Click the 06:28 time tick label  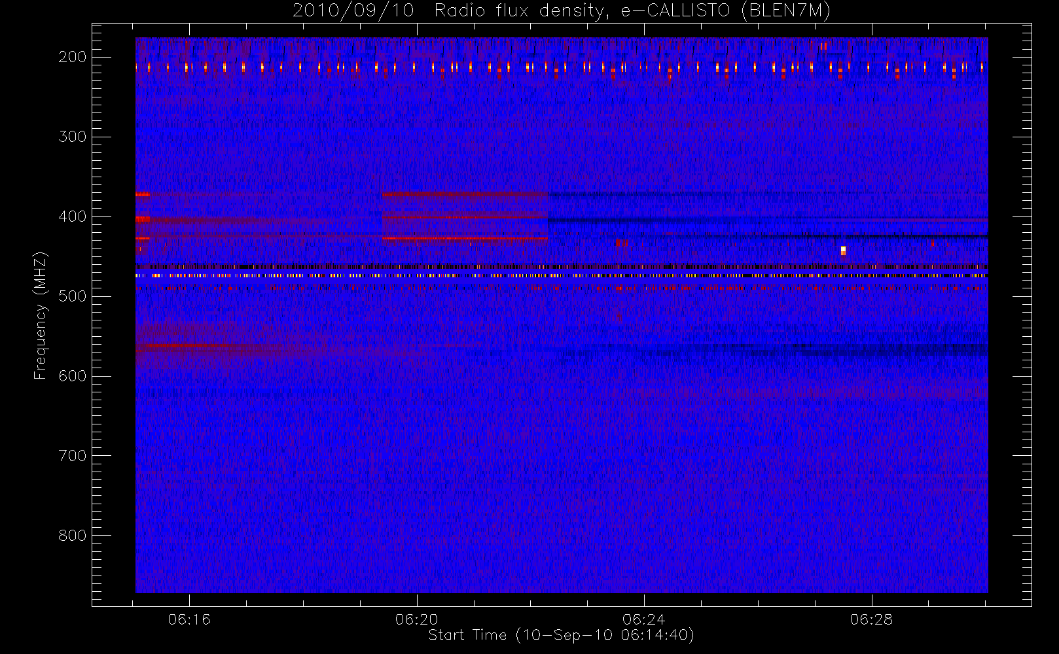[x=872, y=619]
